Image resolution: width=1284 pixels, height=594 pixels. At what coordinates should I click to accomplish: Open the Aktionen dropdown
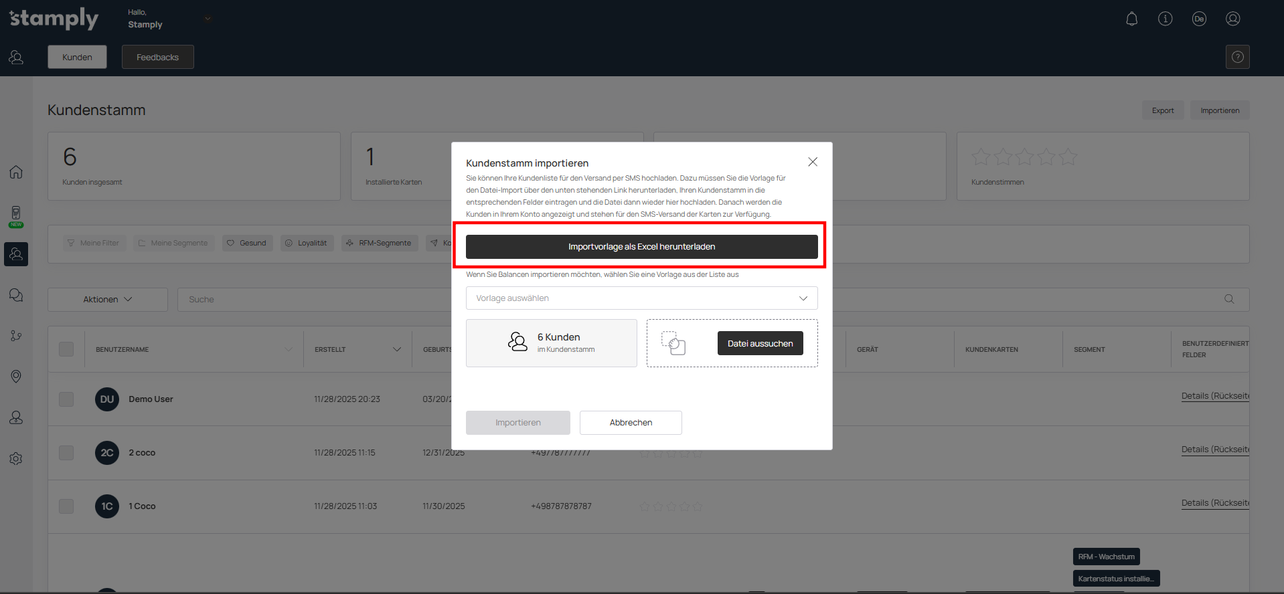[x=108, y=300]
